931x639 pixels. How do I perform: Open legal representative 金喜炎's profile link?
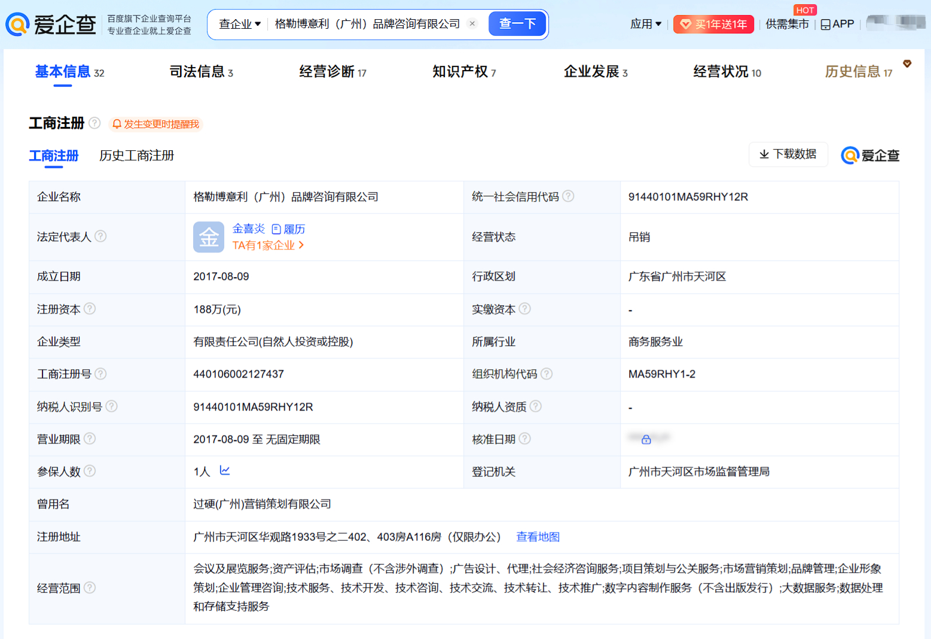pyautogui.click(x=249, y=229)
